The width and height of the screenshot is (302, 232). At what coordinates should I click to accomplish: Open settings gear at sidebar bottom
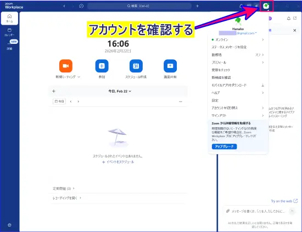(9, 225)
